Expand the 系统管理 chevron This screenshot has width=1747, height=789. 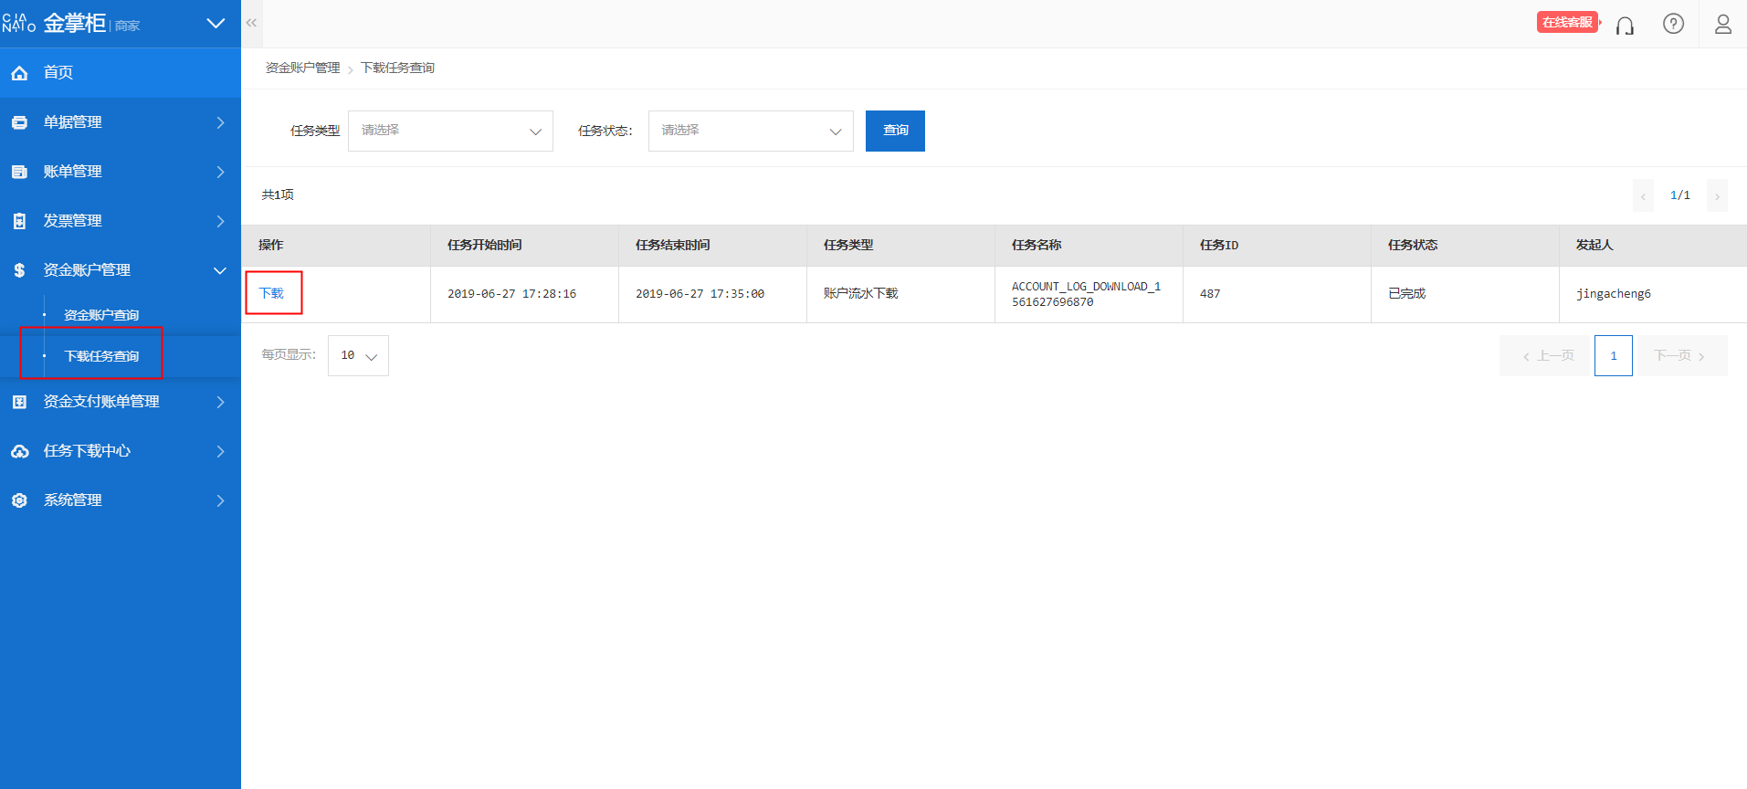click(x=220, y=500)
